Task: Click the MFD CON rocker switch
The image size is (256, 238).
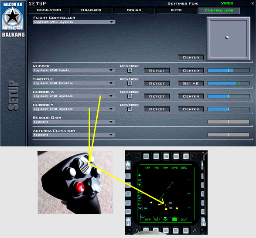Action: coord(203,222)
